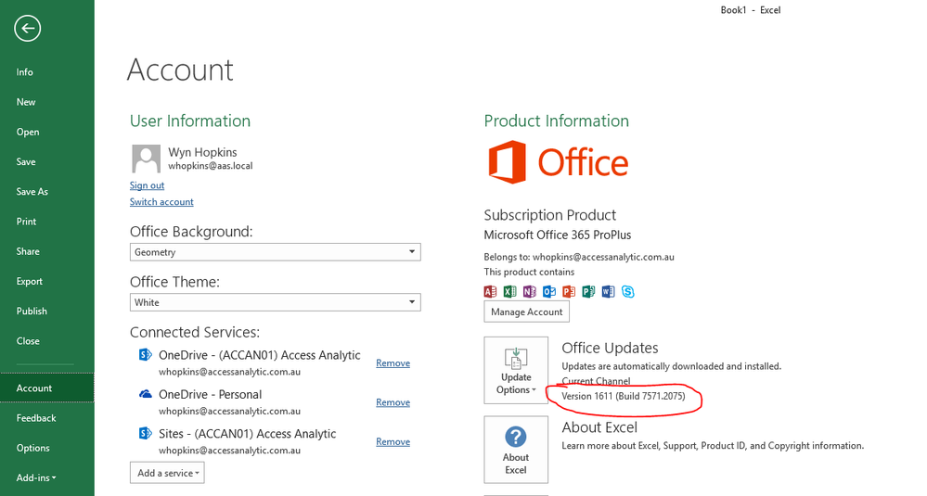Open the Office Theme dropdown
The width and height of the screenshot is (927, 496).
coord(275,302)
